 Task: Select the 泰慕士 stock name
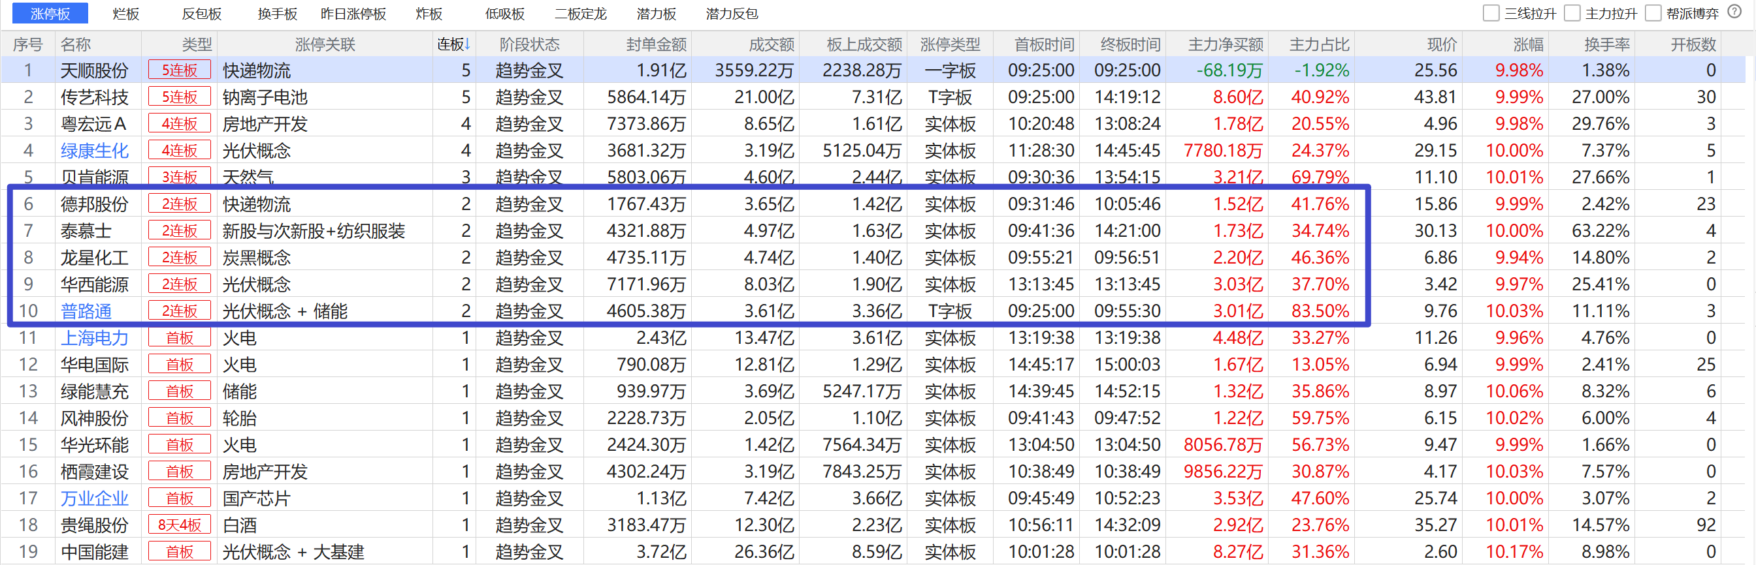click(x=86, y=231)
